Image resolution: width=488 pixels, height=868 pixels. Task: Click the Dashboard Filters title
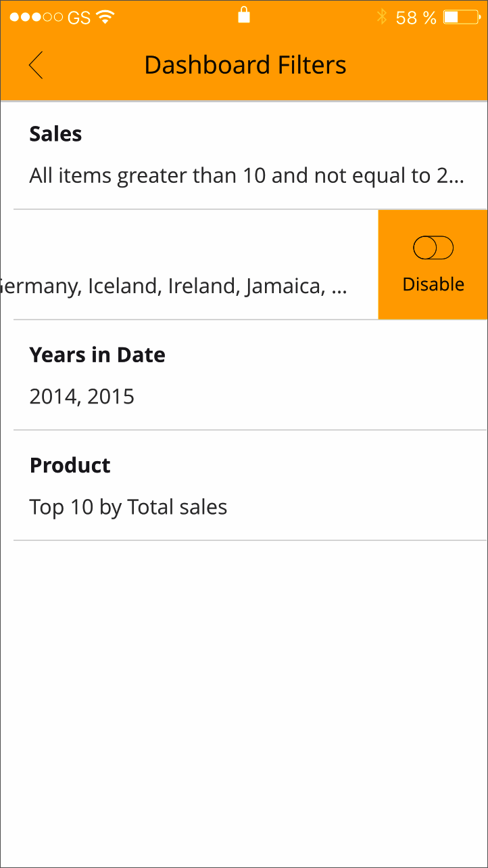click(x=245, y=65)
